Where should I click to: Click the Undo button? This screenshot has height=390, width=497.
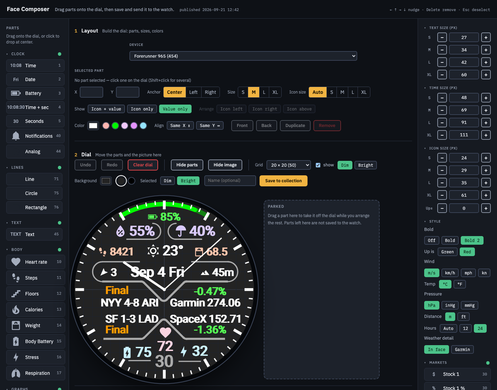coord(85,165)
